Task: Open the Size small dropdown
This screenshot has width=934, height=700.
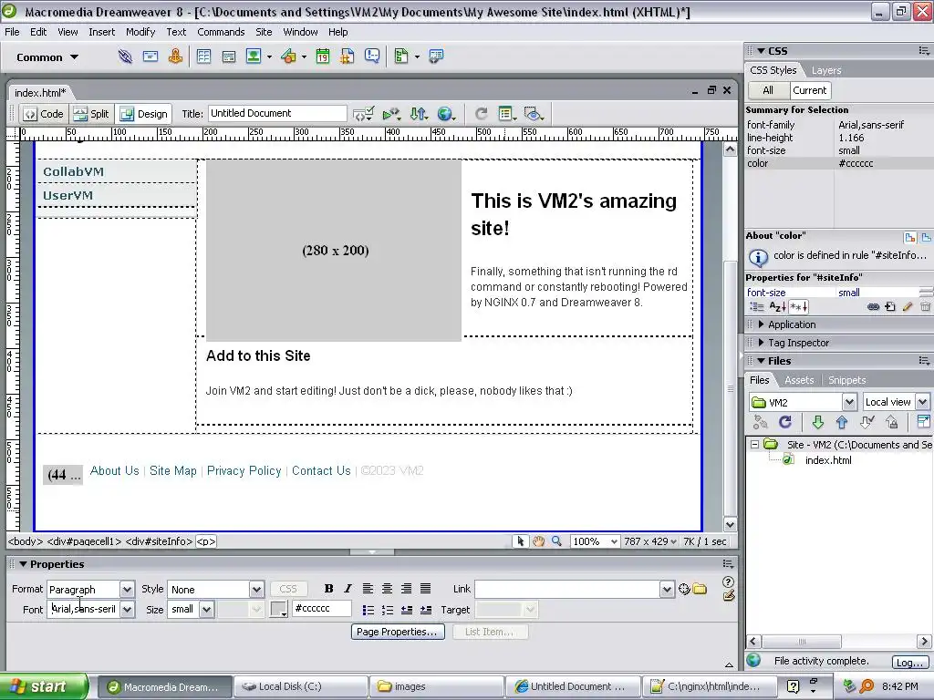Action: [x=207, y=610]
